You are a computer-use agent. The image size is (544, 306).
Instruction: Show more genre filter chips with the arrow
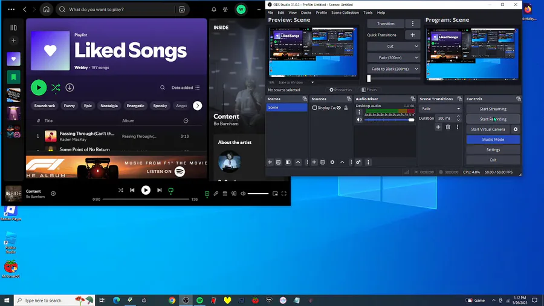tap(198, 106)
